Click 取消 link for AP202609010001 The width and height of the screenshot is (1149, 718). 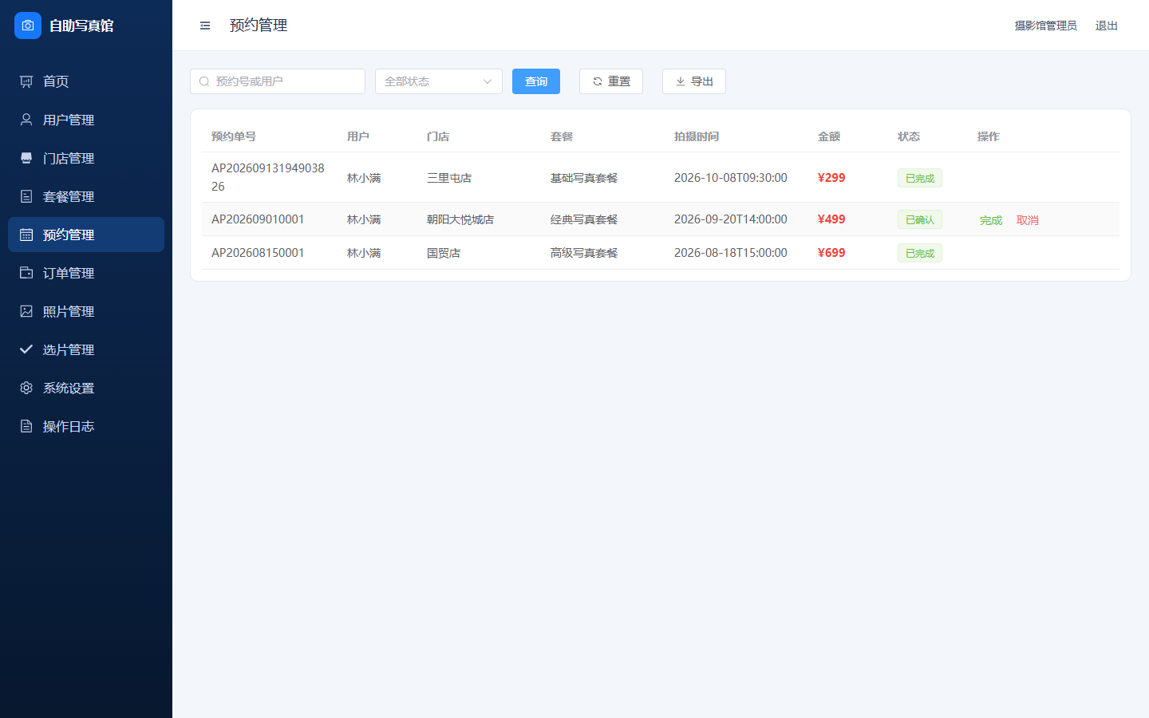click(x=1028, y=220)
